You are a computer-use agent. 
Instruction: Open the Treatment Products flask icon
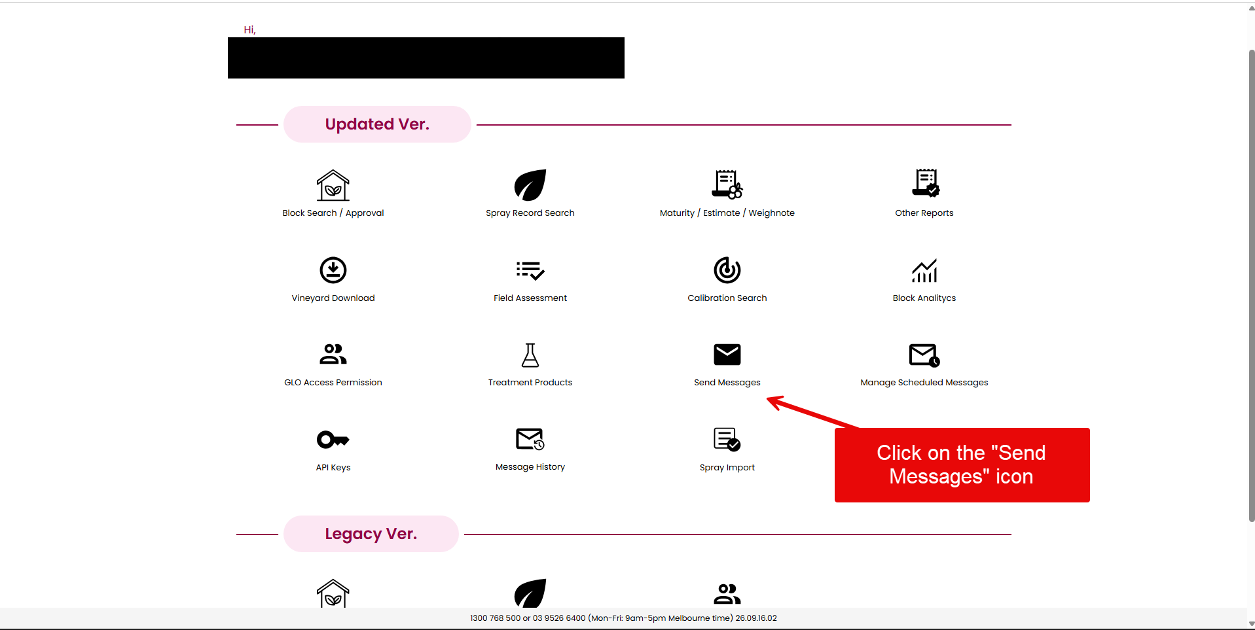pyautogui.click(x=530, y=355)
